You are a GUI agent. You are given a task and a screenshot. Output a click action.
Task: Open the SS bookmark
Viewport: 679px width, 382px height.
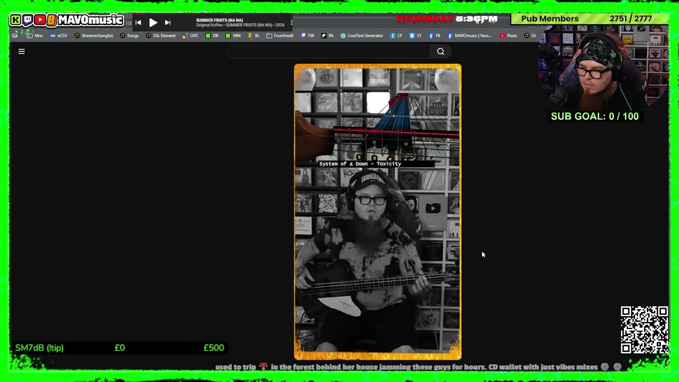click(529, 36)
